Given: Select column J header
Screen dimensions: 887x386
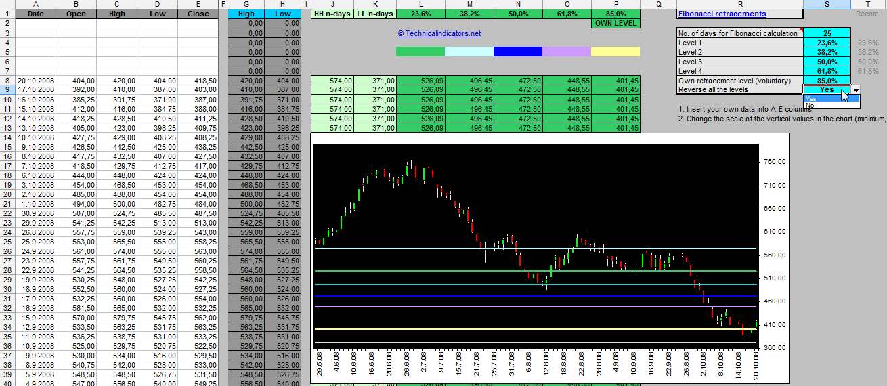Looking at the screenshot, I should click(x=332, y=4).
